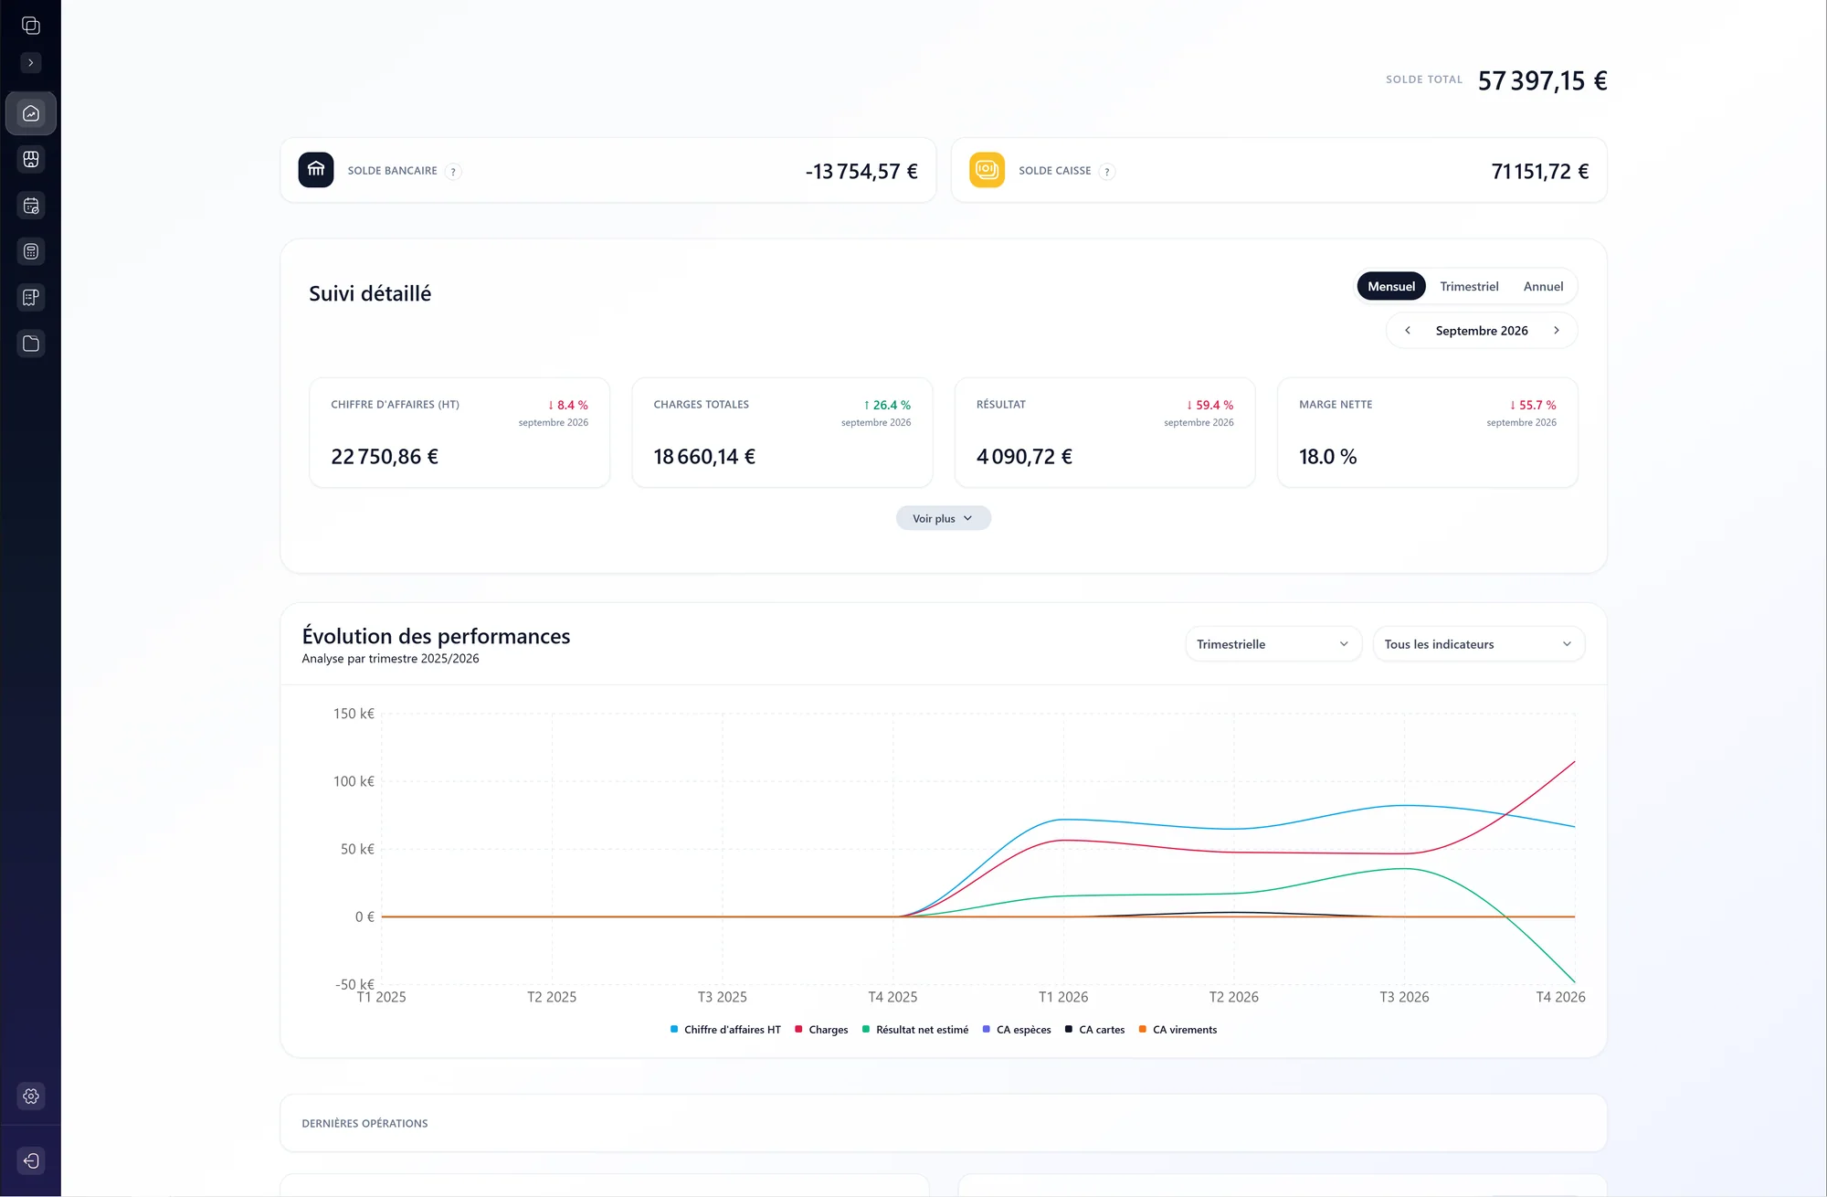Open the store icon in the sidebar

pyautogui.click(x=31, y=159)
